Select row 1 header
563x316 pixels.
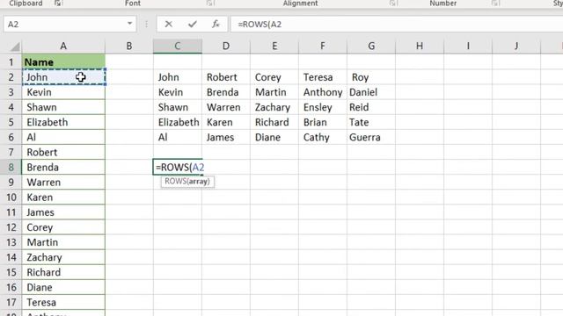tap(11, 62)
